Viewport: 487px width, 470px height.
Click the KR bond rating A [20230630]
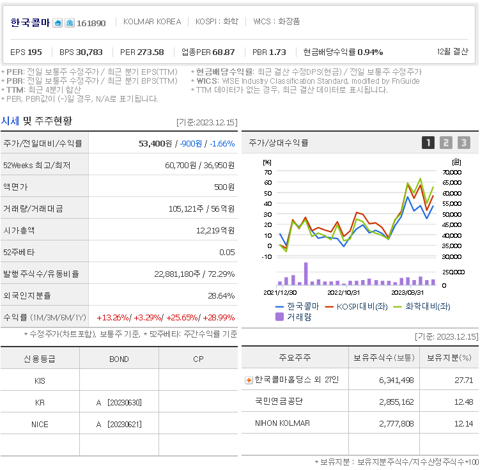pyautogui.click(x=119, y=403)
